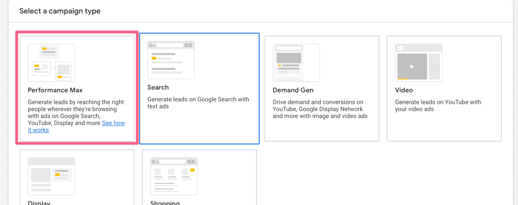The image size is (518, 205).
Task: Select the Demand Gen title
Action: coord(293,90)
